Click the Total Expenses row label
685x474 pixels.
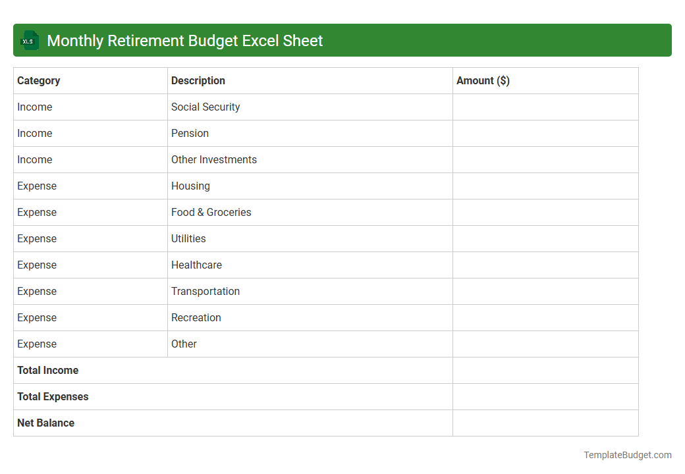(53, 396)
